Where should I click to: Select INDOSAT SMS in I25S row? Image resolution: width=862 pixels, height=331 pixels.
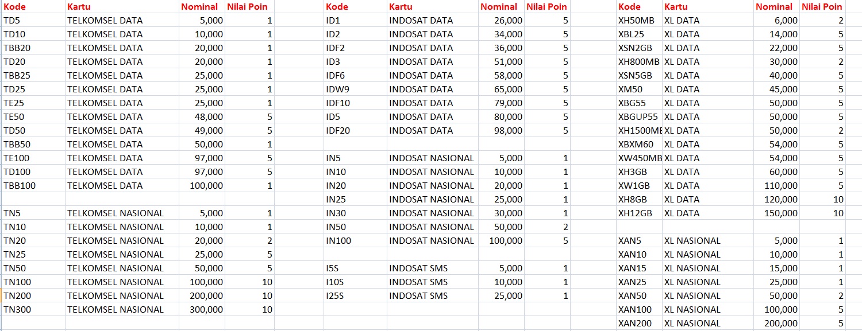tap(433, 295)
